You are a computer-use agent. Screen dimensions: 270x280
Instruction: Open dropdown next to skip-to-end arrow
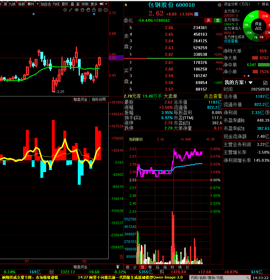[106, 4]
